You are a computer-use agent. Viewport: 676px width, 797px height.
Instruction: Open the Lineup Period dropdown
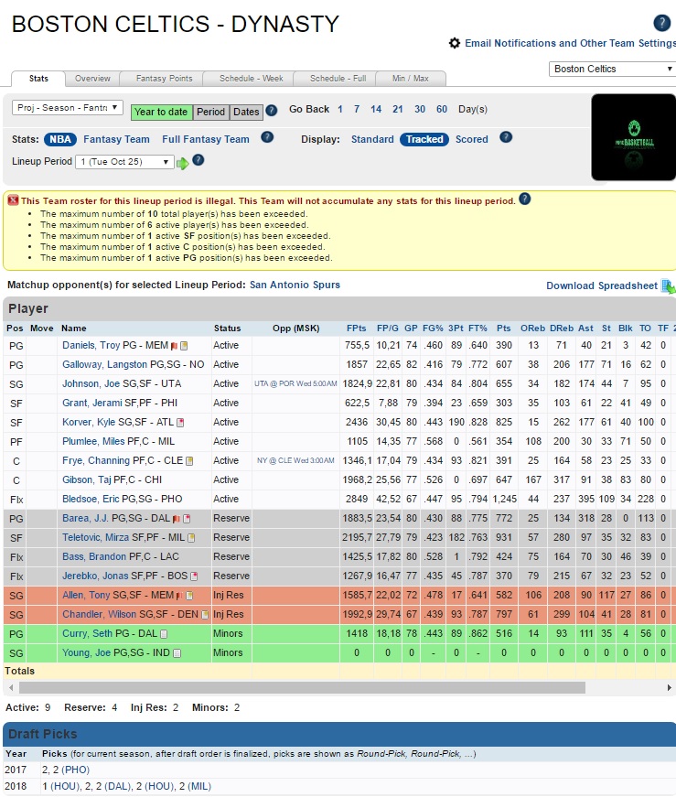coord(124,162)
